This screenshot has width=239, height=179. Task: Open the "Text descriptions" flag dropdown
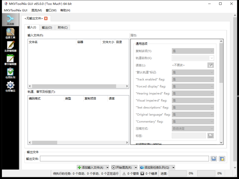tap(193, 107)
